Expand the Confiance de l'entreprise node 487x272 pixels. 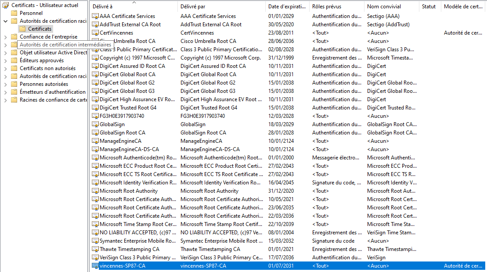(5, 37)
